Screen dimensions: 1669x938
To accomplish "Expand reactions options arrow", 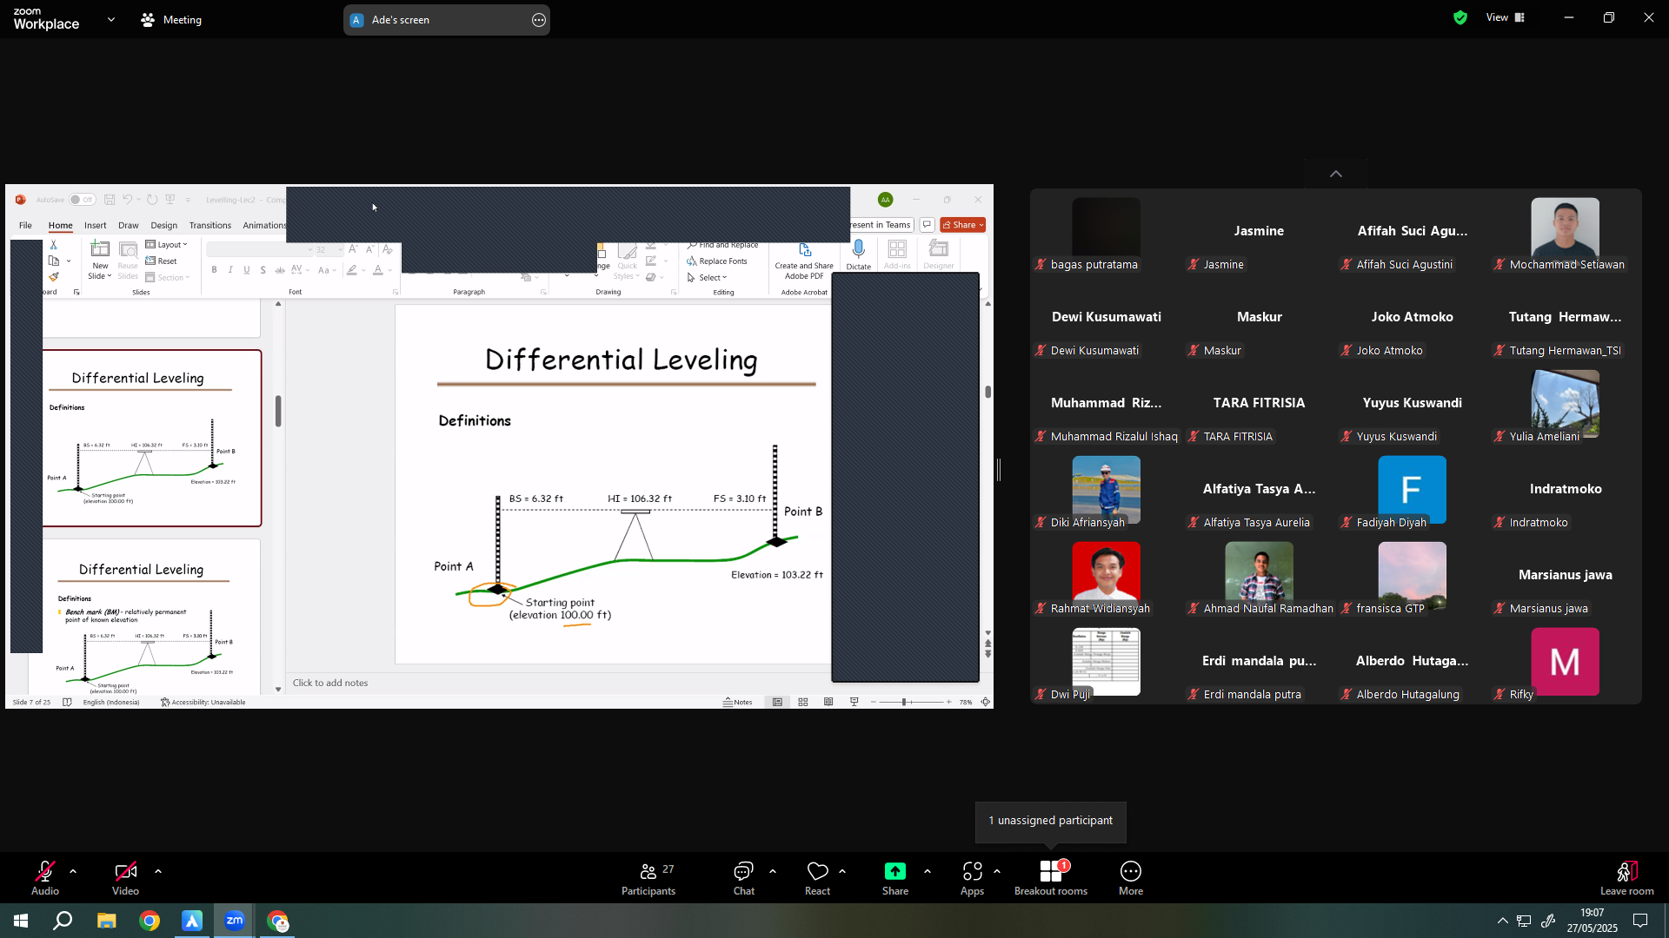I will click(842, 871).
